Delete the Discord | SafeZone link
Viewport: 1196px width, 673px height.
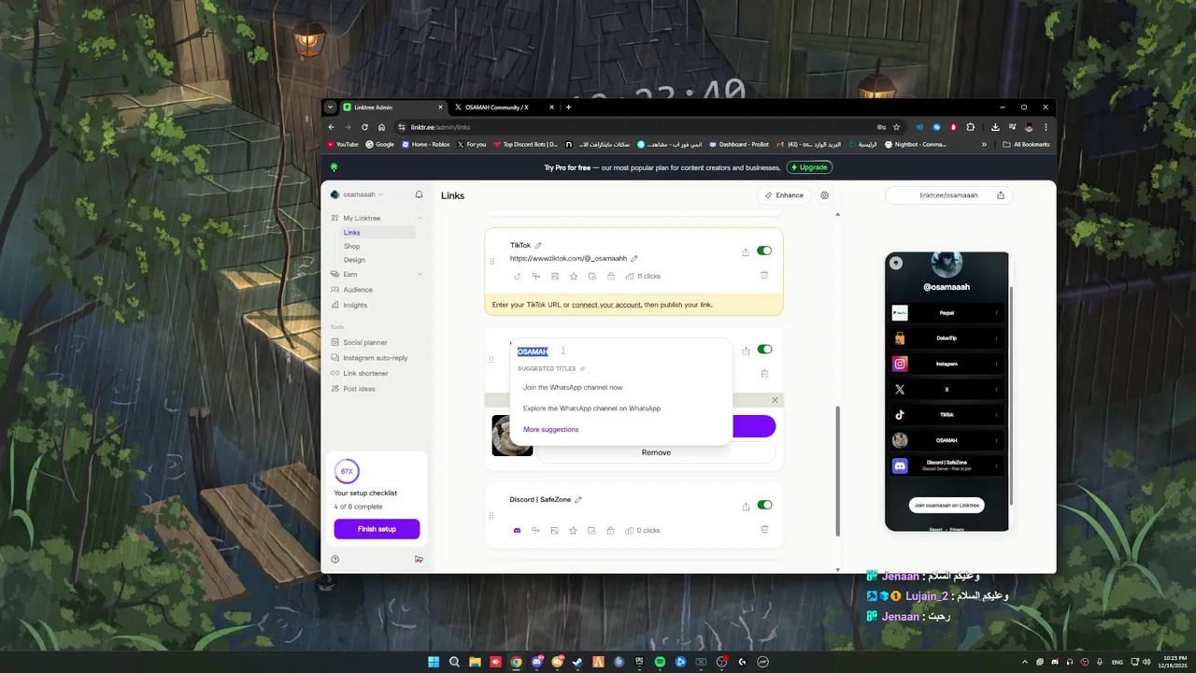764,529
